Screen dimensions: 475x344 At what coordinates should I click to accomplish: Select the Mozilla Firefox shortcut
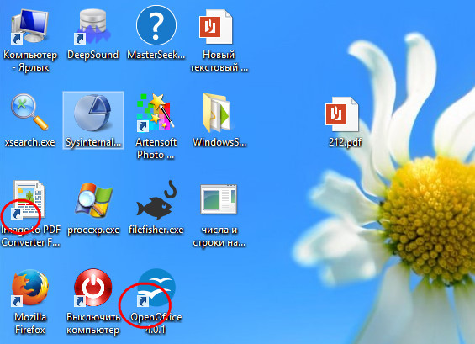pyautogui.click(x=29, y=288)
